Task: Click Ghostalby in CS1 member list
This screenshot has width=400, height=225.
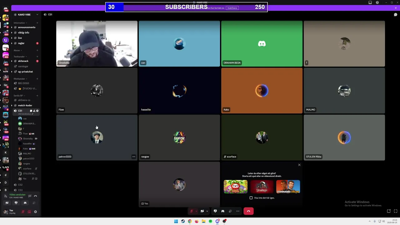Action: tap(27, 138)
